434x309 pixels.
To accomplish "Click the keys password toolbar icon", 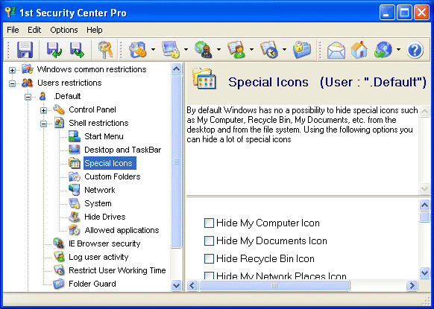I will [x=105, y=50].
